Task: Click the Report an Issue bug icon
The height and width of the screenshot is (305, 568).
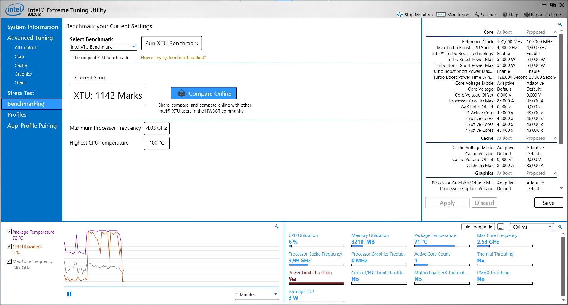Action: click(x=527, y=15)
